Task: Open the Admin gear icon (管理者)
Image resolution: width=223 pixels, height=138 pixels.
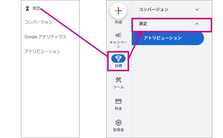Action: (x=118, y=122)
